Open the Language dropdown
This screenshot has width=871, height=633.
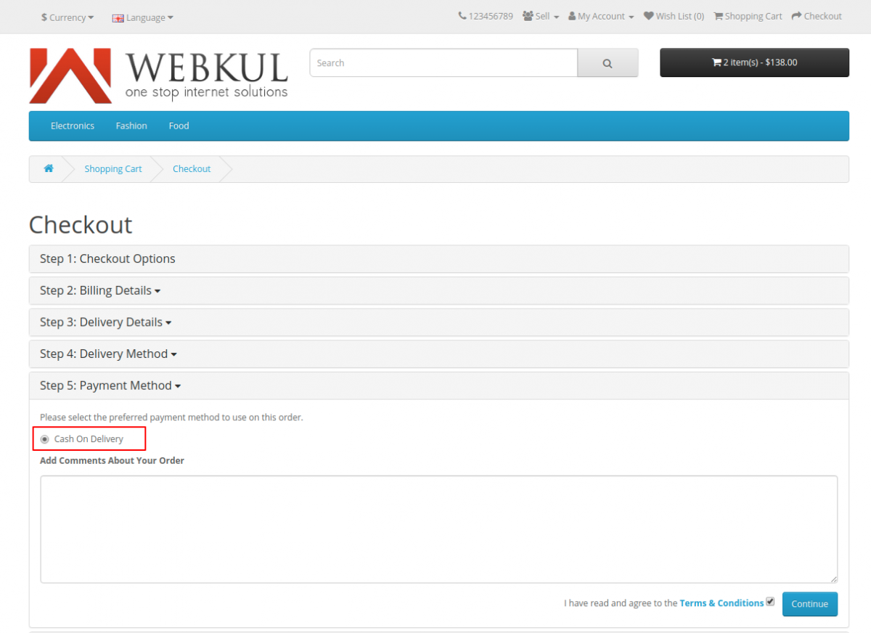143,17
